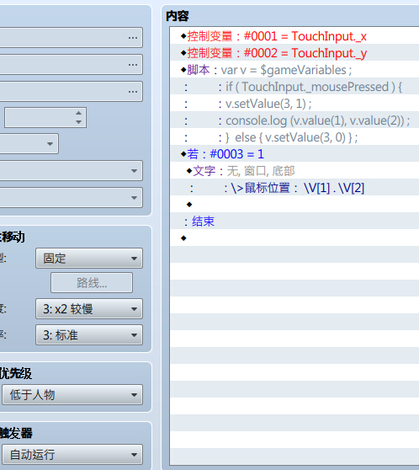The image size is (419, 470).
Task: Open the wide empty dropdown below the short dropdown
Action: point(71,171)
